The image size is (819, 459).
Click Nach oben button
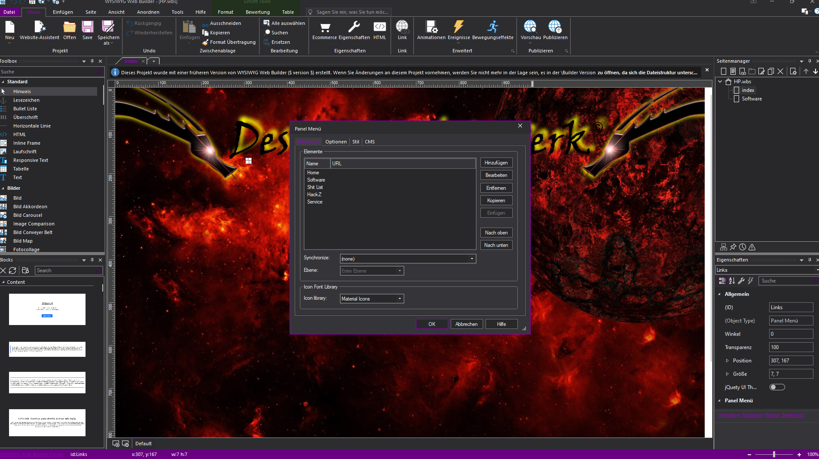click(x=496, y=233)
